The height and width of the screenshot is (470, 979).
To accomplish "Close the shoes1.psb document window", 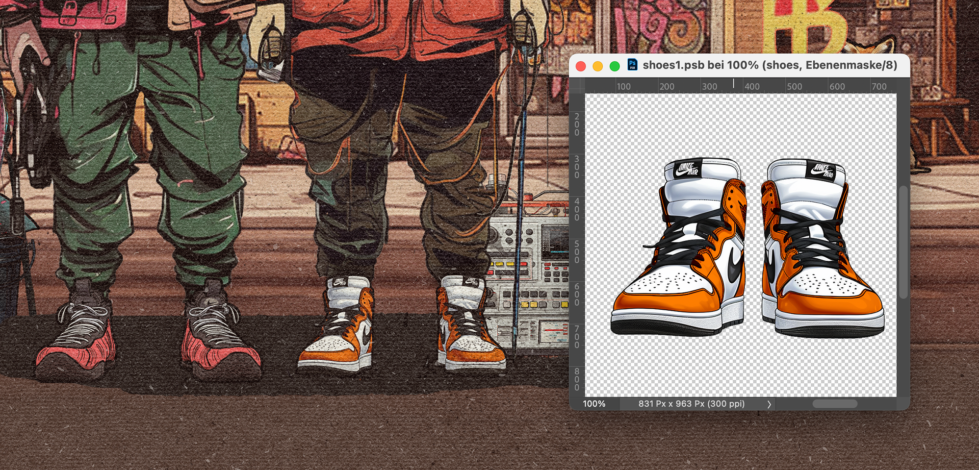I will pyautogui.click(x=580, y=66).
